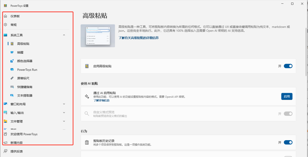Expand the 文件管理 section chevron

[x=64, y=121]
